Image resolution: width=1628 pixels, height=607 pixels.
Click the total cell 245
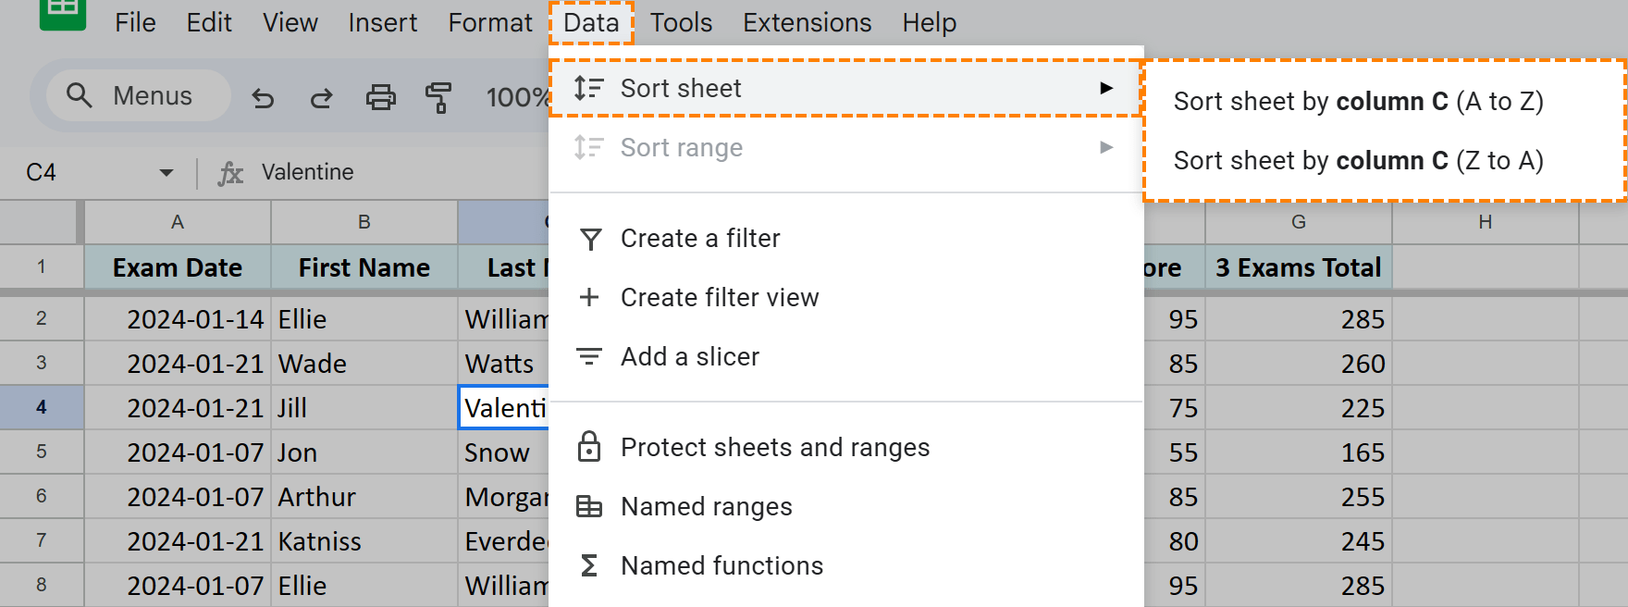[1299, 541]
